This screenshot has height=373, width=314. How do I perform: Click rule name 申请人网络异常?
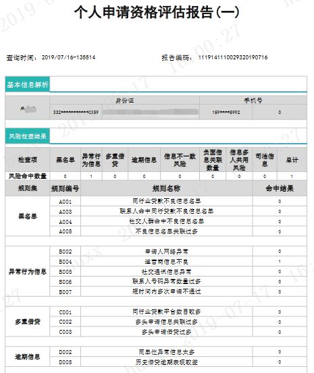click(166, 252)
